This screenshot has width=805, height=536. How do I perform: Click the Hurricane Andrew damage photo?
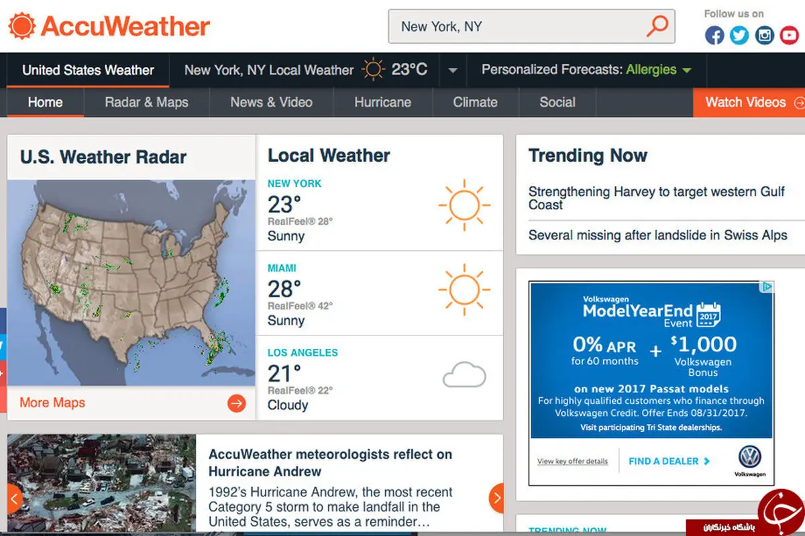point(102,482)
